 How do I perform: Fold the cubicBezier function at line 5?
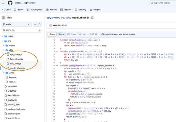coord(57,51)
